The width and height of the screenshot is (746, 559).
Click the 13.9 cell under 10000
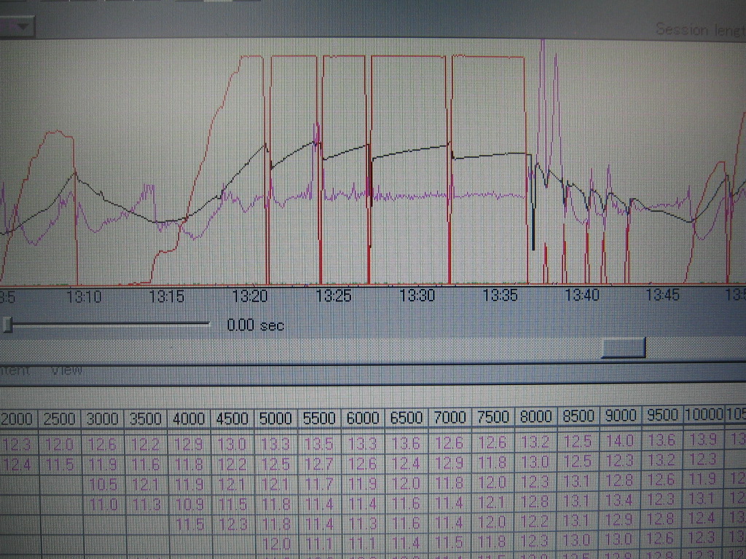pos(703,440)
